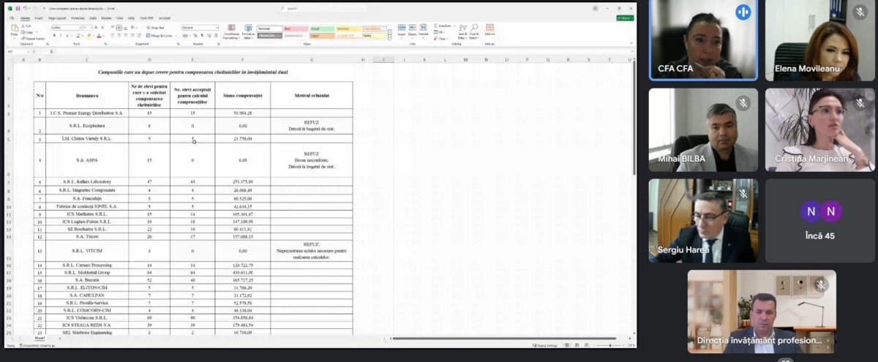Increase font size with larger A icon
Viewport: 878px width, 362px height.
[96, 28]
